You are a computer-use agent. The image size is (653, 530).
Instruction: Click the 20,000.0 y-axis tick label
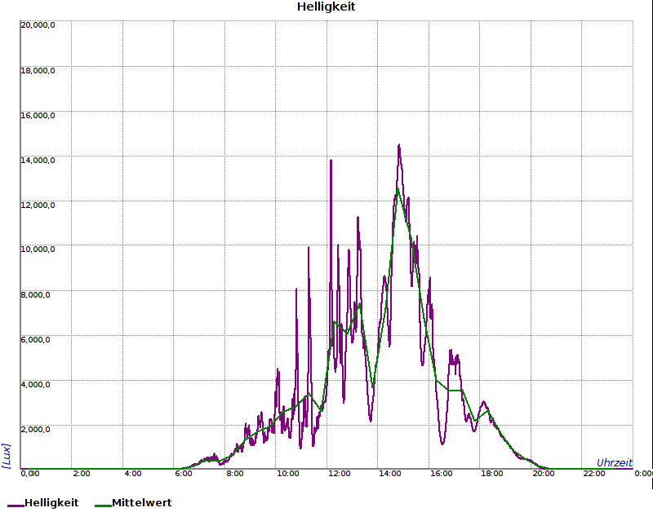point(38,25)
